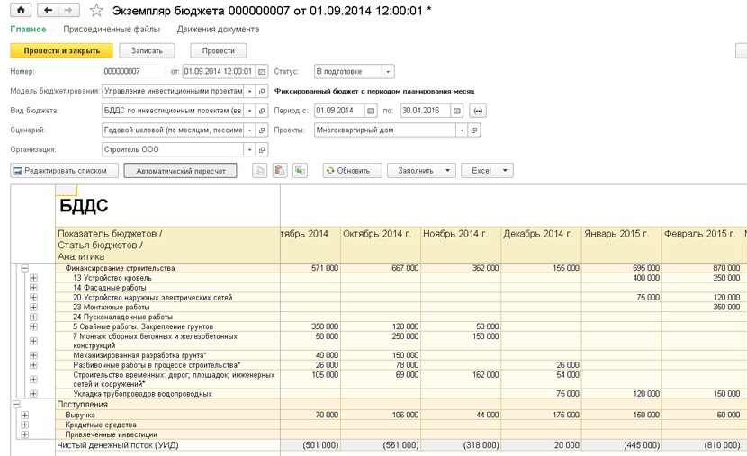Collapse Финансирование строительства group

pyautogui.click(x=25, y=268)
